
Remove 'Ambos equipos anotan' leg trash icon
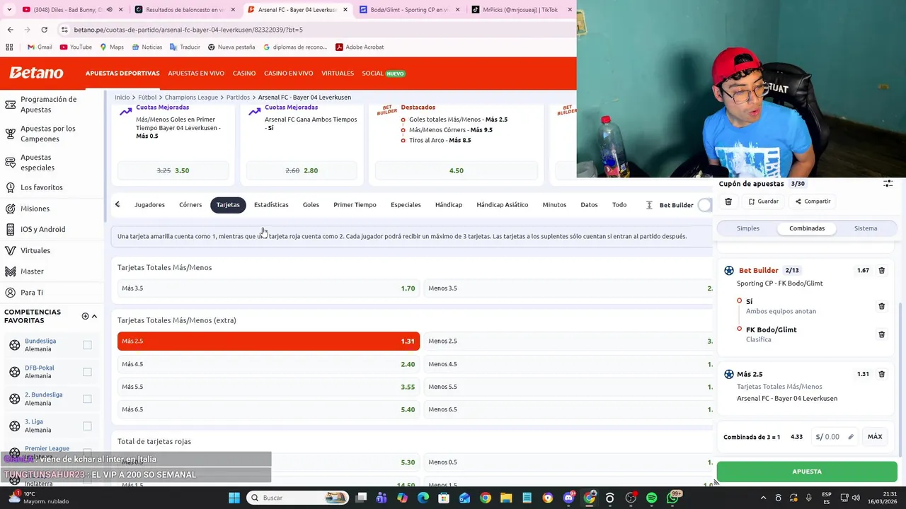881,306
